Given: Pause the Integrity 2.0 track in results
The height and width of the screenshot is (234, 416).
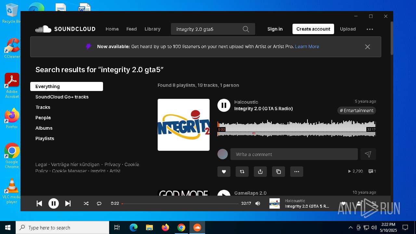Looking at the screenshot, I should (x=224, y=105).
